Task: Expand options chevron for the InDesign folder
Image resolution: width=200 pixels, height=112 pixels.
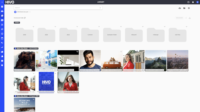Action: click(x=165, y=26)
